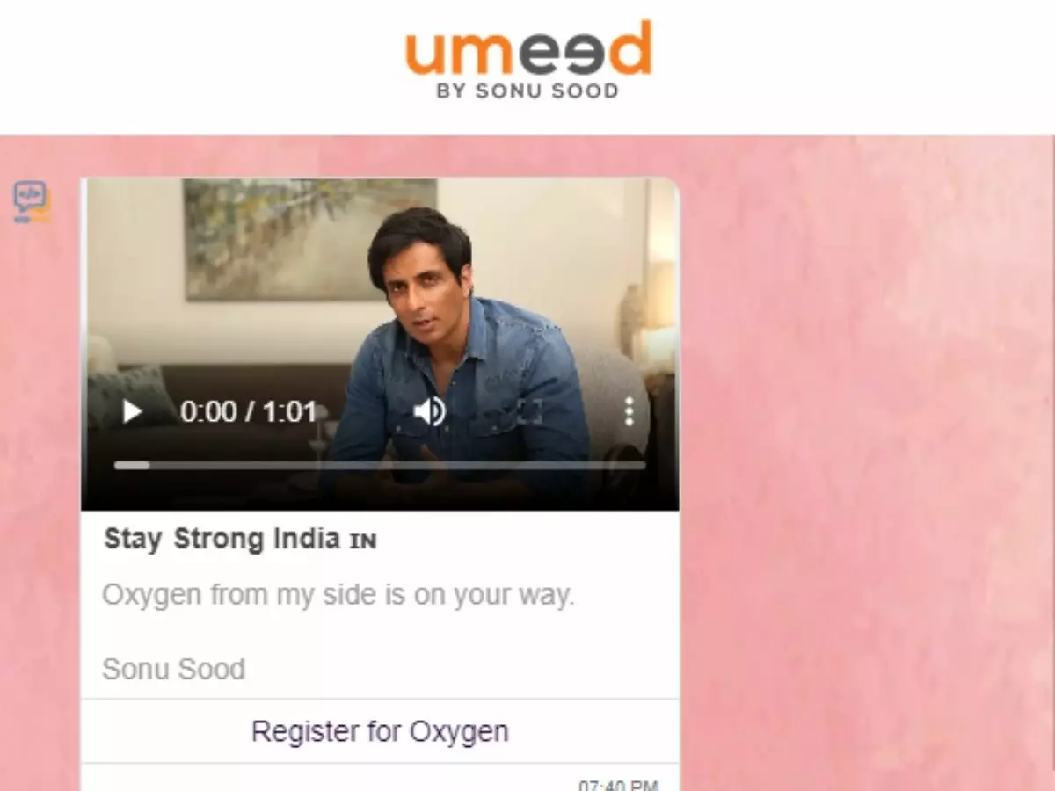Click the chatbot avatar icon beside the card
This screenshot has height=791, width=1055.
[31, 201]
